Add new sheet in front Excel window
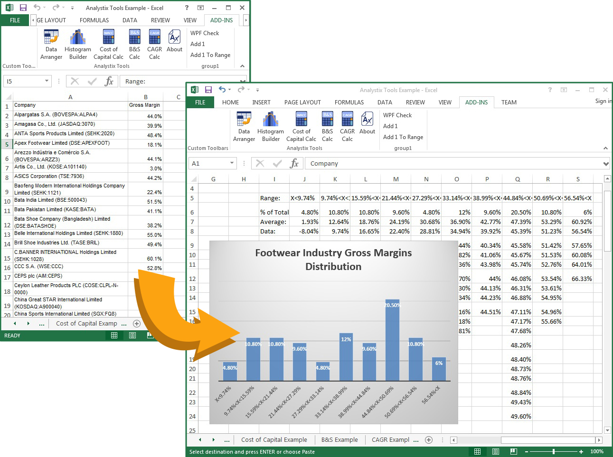The width and height of the screenshot is (613, 457). (429, 440)
